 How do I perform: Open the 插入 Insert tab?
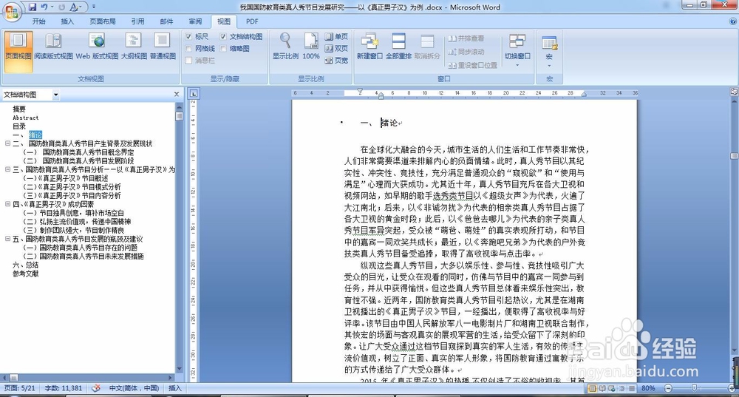click(x=67, y=21)
